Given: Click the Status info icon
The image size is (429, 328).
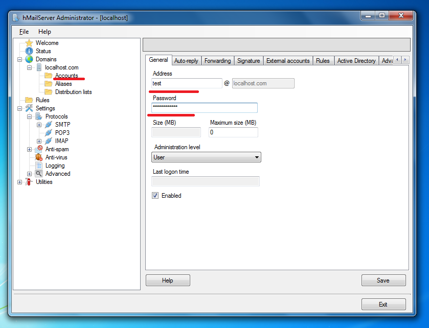Looking at the screenshot, I should (x=29, y=51).
